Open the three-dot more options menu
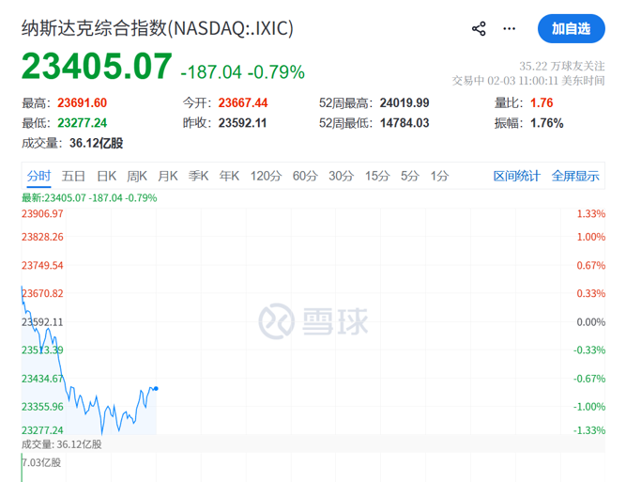The height and width of the screenshot is (482, 626). point(510,28)
